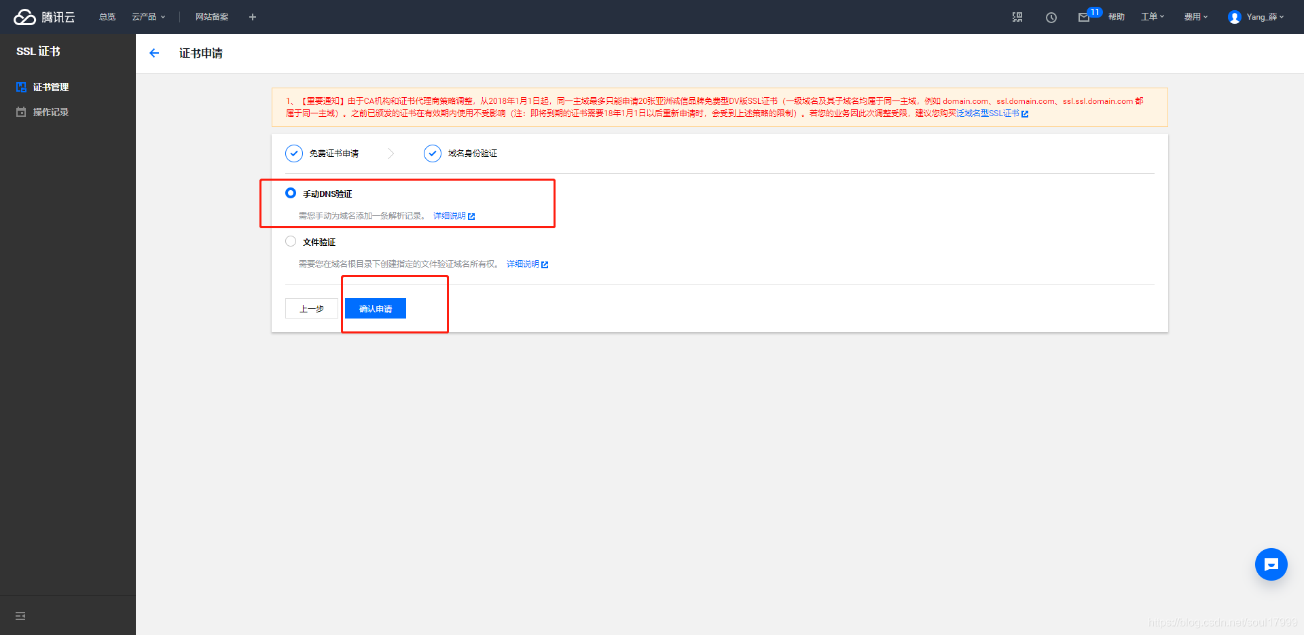
Task: Click the 操作记录 sidebar icon
Action: (21, 112)
